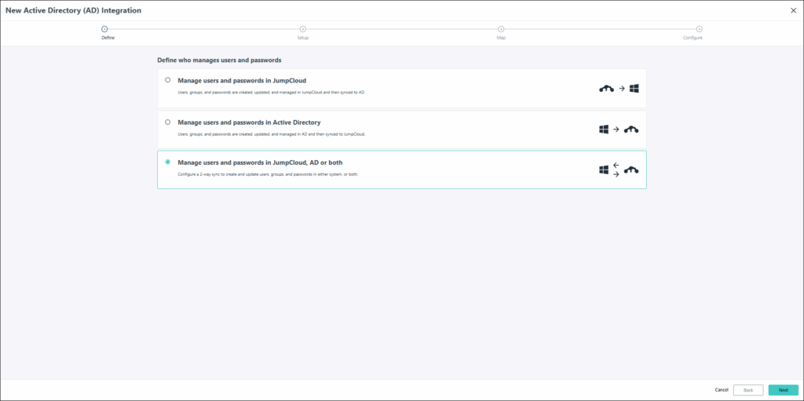This screenshot has height=401, width=804.
Task: Click the Configure step circle
Action: [700, 29]
